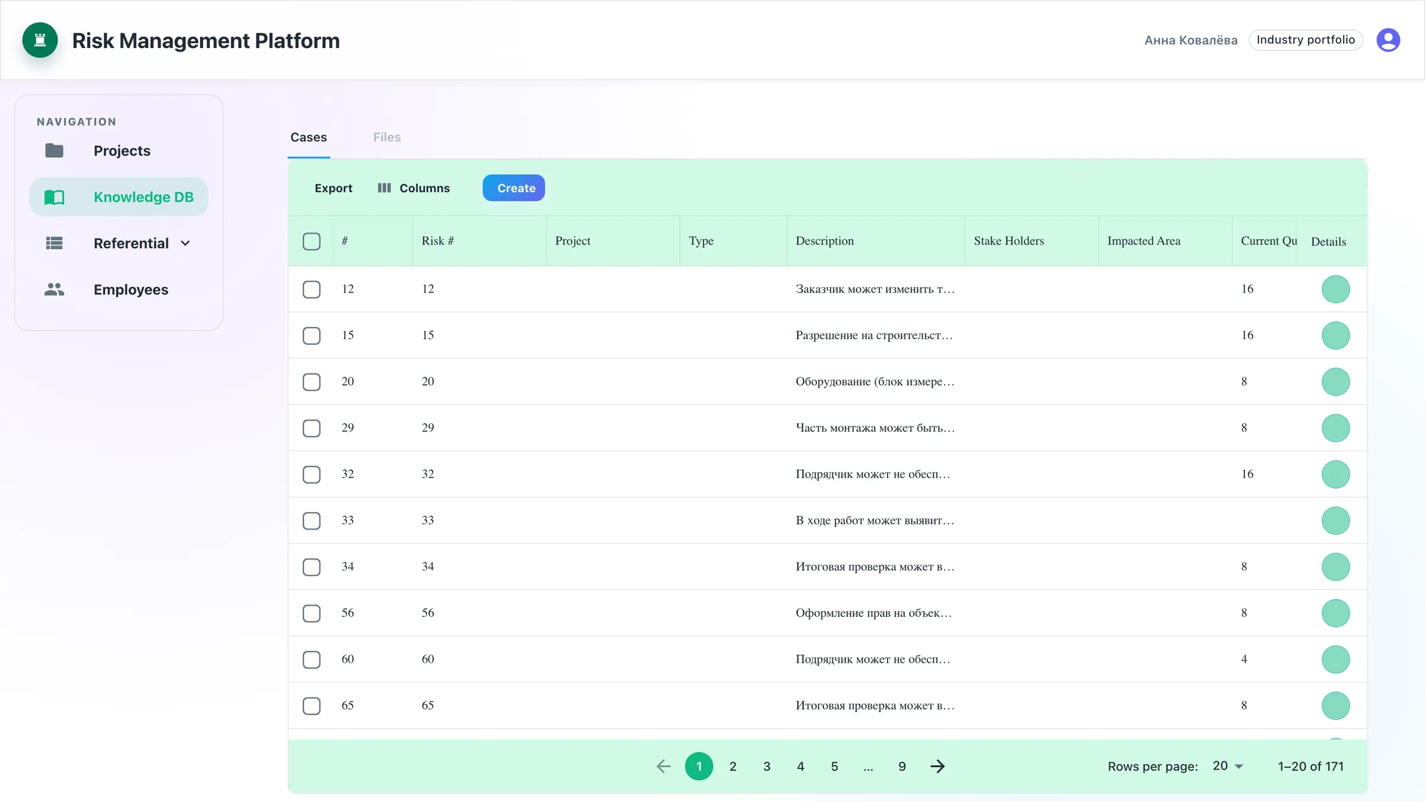Click the Referential list icon
1425x801 pixels.
click(x=54, y=243)
